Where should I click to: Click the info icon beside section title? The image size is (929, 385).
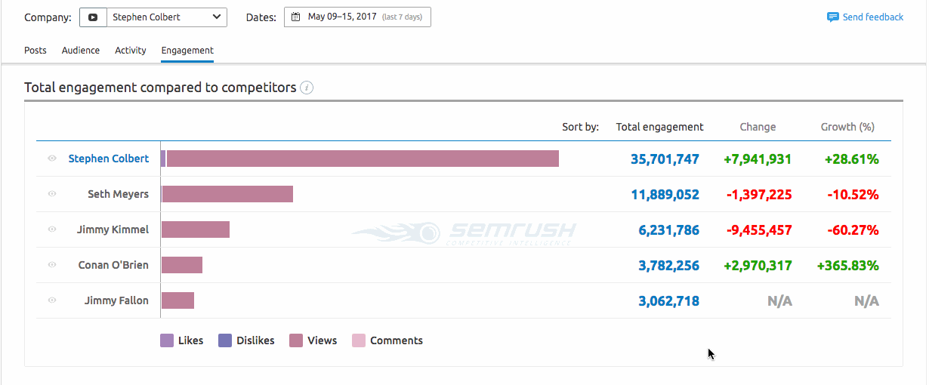point(307,88)
